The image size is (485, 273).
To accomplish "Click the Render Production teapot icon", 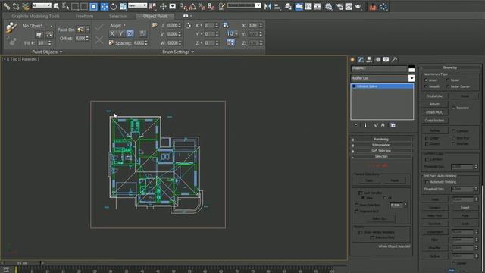I will click(x=358, y=6).
